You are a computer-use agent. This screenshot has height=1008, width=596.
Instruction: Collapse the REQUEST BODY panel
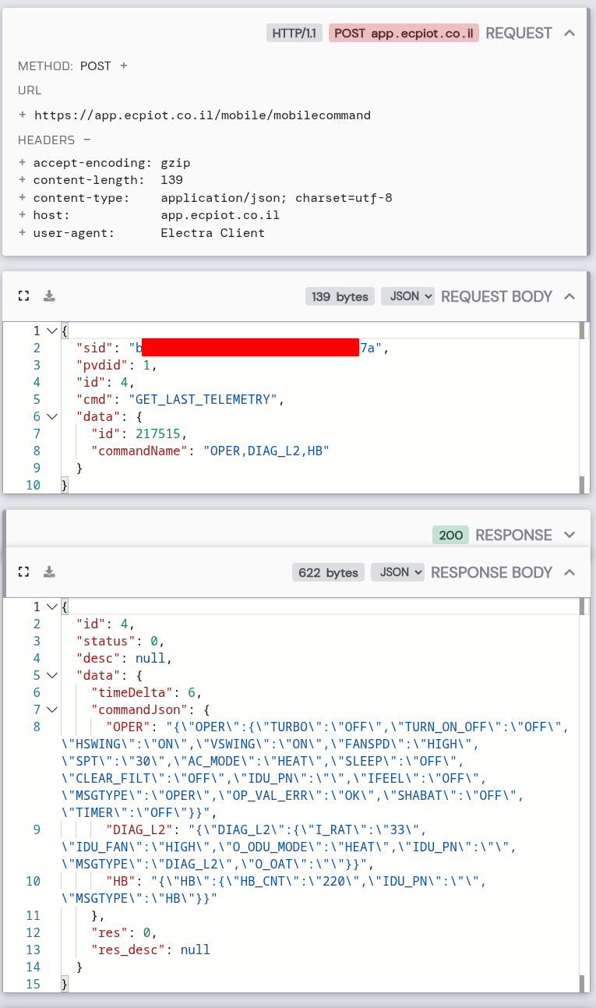point(570,295)
